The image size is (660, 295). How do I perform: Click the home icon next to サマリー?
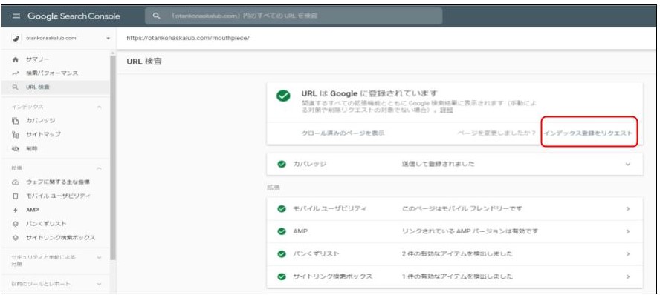pos(16,59)
